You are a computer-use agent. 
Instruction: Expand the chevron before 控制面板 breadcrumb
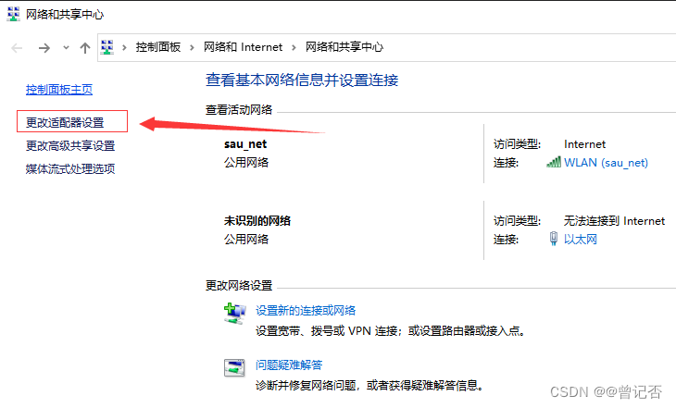click(x=124, y=47)
